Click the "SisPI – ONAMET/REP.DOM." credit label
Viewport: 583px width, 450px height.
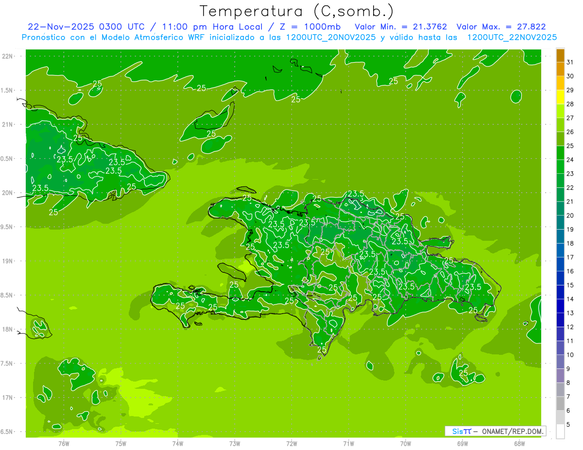(x=496, y=431)
